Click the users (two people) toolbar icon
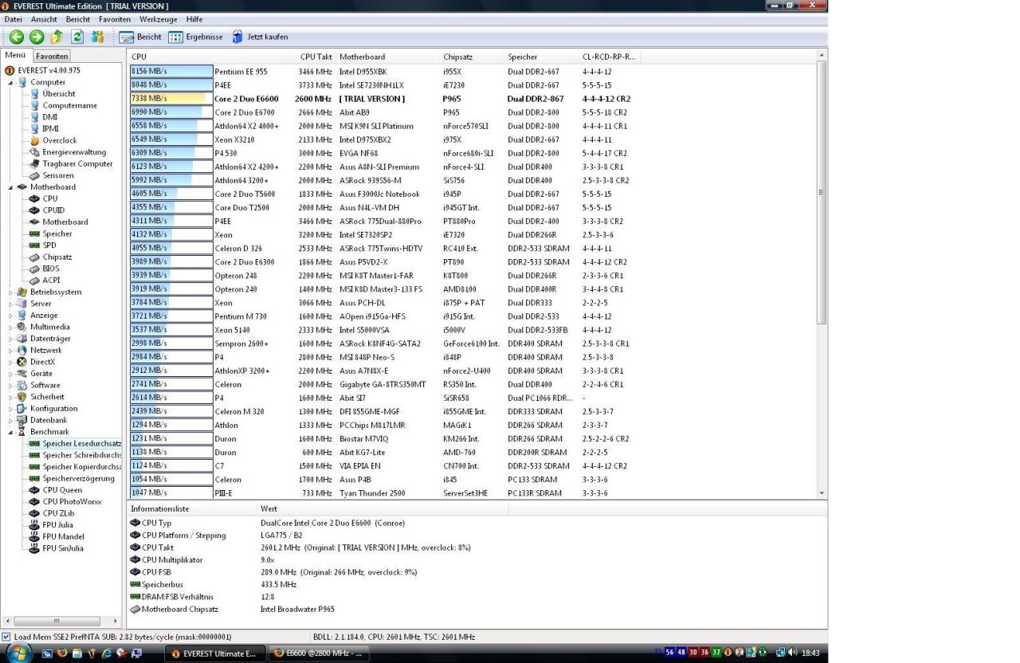The image size is (1020, 663). point(98,37)
